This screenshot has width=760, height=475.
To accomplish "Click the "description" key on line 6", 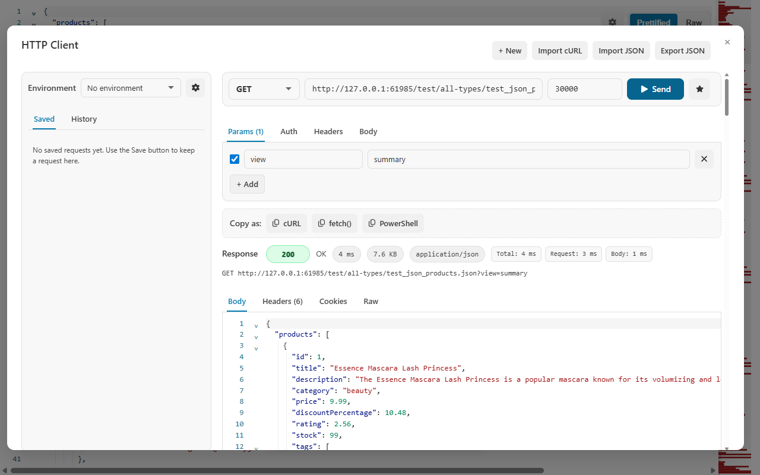I will (x=319, y=379).
